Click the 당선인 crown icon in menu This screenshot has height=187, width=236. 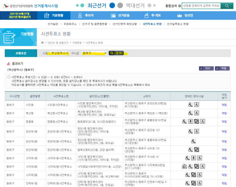(179, 15)
